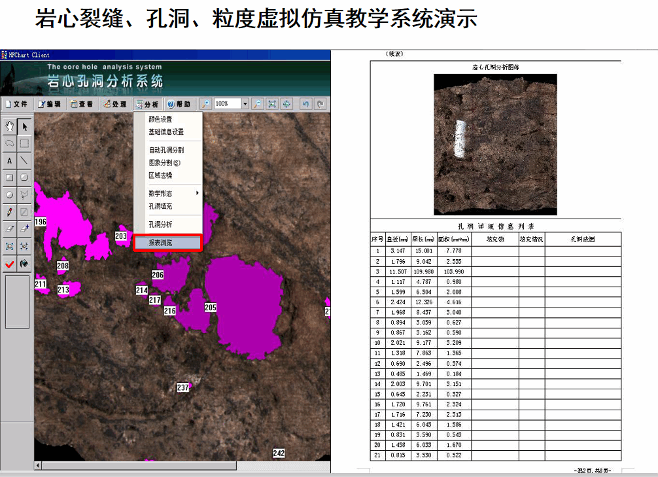
Task: Click the paint bucket fill tool
Action: (24, 264)
